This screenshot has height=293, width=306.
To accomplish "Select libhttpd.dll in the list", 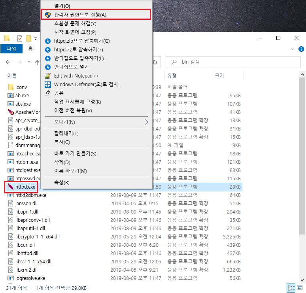I will click(27, 253).
